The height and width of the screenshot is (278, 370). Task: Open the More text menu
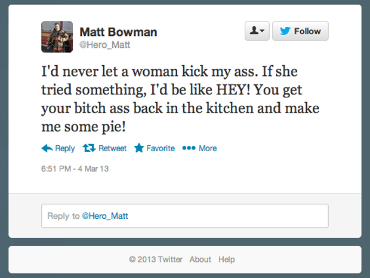[208, 148]
